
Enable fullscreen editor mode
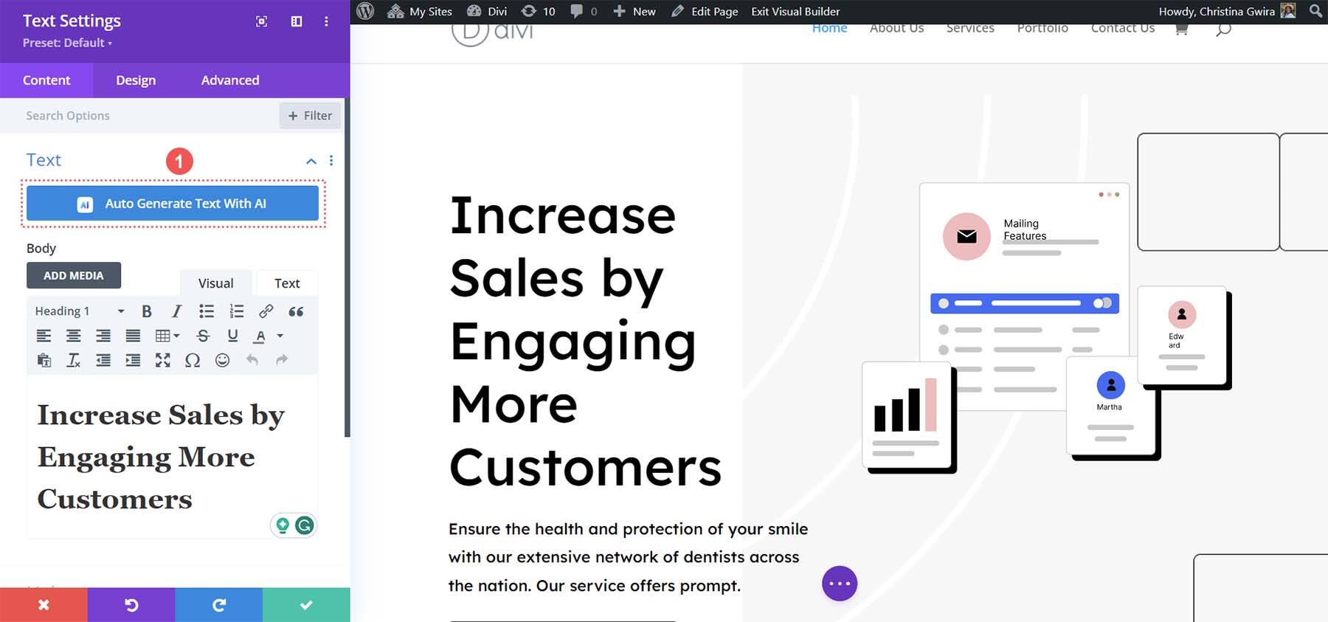tap(162, 360)
